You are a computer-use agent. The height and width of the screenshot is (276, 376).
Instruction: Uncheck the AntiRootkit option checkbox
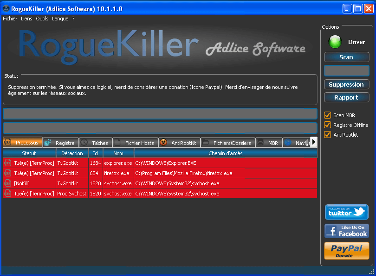click(327, 135)
